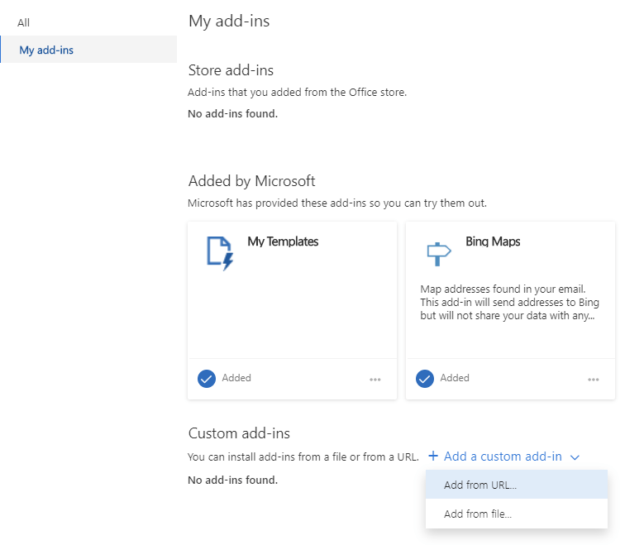Select My add-ins in the sidebar
Image resolution: width=625 pixels, height=545 pixels.
46,50
